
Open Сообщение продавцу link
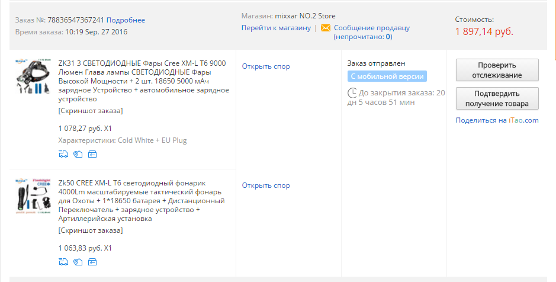click(372, 28)
